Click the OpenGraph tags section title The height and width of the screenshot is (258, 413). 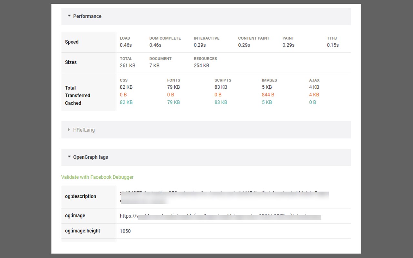[90, 157]
